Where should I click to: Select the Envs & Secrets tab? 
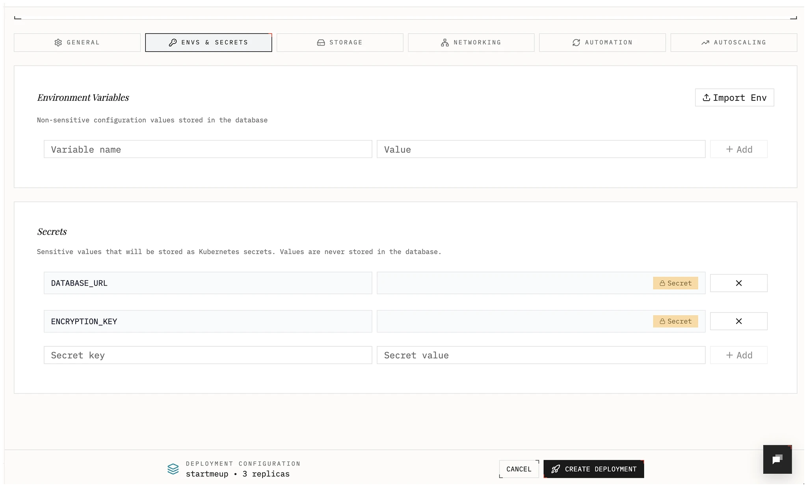tap(208, 43)
